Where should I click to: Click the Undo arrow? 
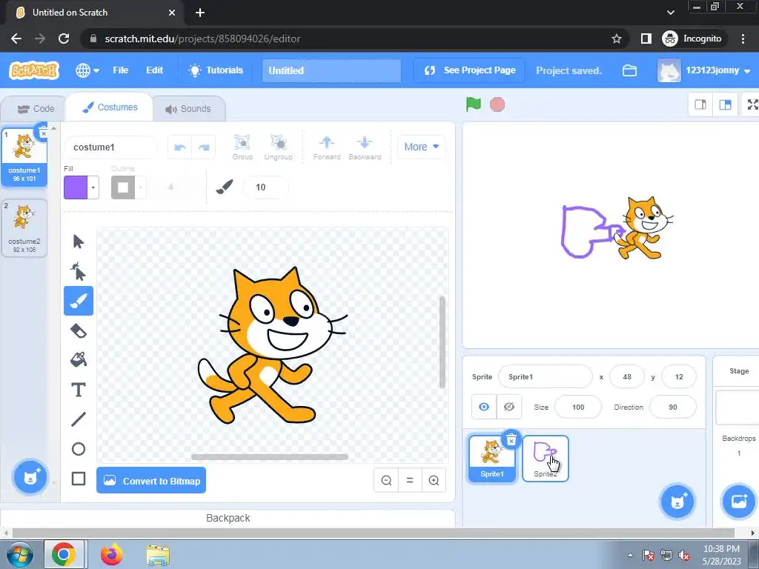180,147
